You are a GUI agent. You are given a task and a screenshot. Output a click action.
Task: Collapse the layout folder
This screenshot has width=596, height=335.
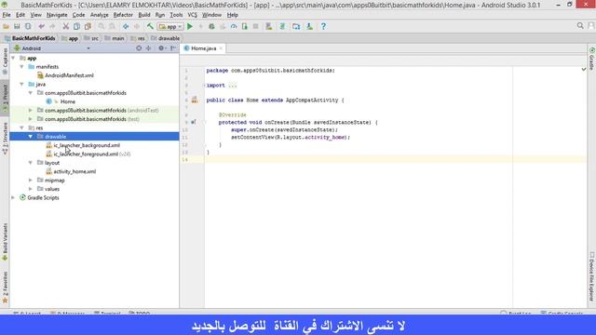31,163
